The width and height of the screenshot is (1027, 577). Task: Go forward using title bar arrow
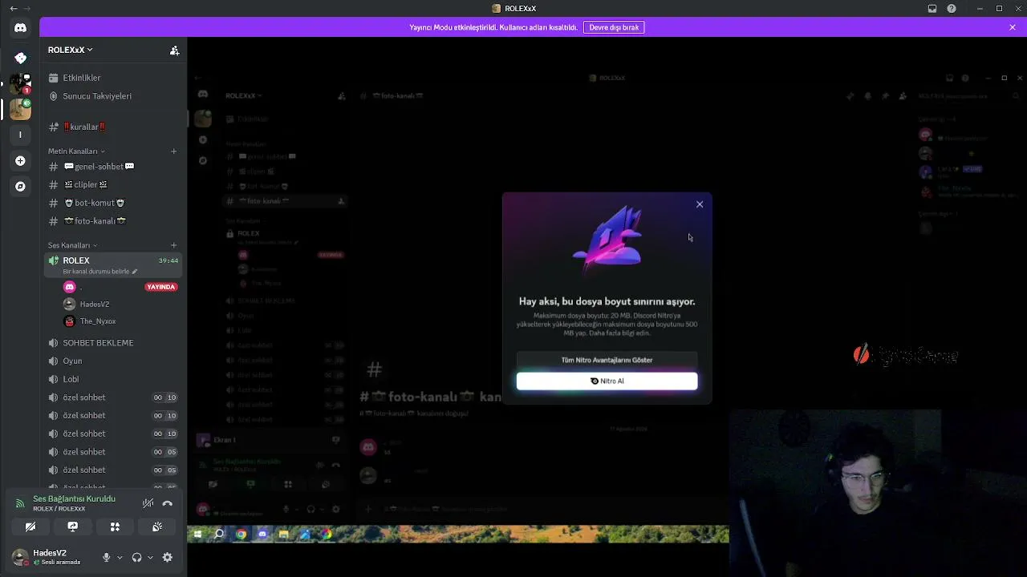(x=27, y=9)
